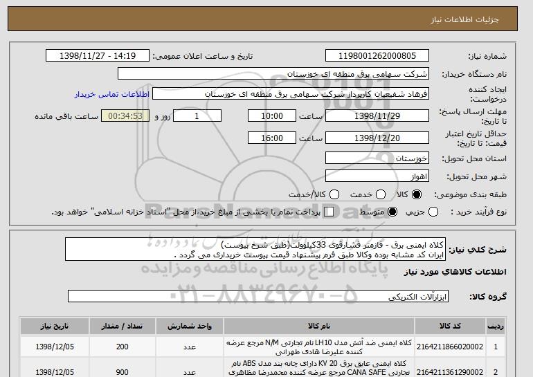
Task: Click quantity 200 in row 1
Action: [122, 347]
